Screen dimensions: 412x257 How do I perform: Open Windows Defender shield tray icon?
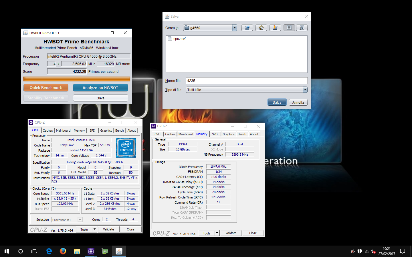coord(360,252)
